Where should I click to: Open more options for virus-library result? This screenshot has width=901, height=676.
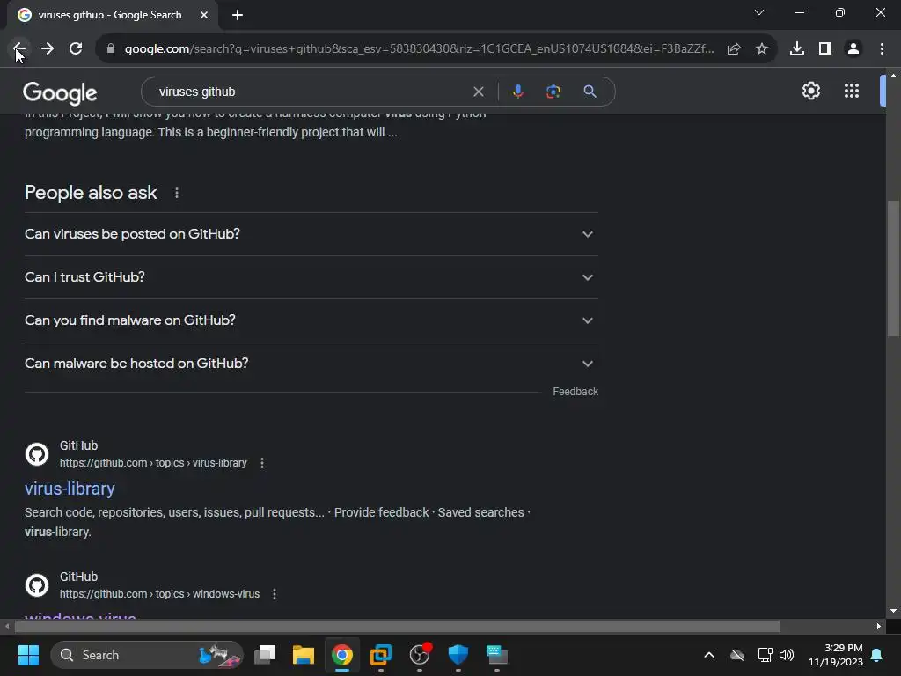(262, 463)
